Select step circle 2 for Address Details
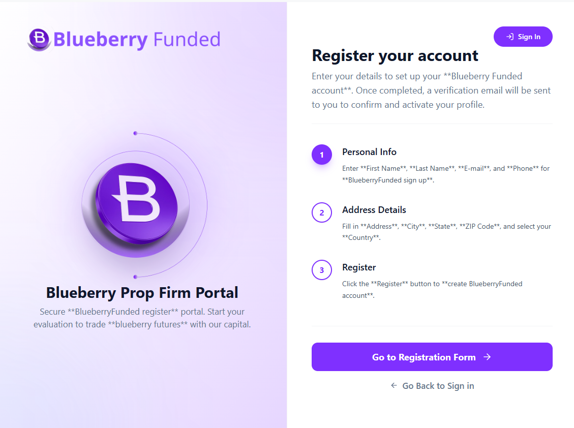 pos(321,212)
